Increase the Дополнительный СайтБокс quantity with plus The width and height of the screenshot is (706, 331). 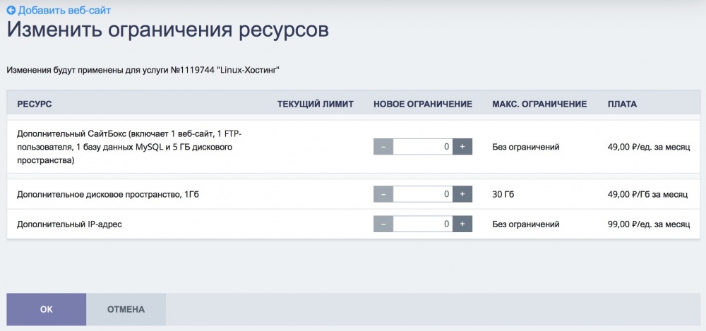[x=462, y=147]
